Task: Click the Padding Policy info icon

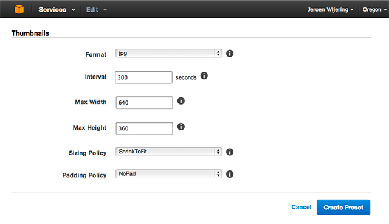Action: coord(230,174)
